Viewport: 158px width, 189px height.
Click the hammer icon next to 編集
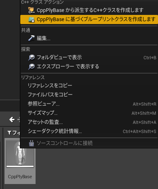31,38
